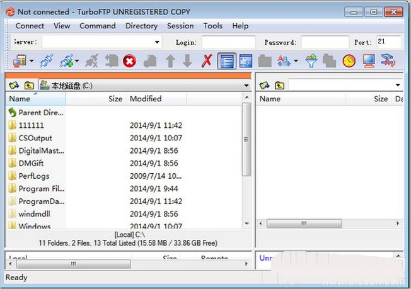Click the Synchronize folders icon
This screenshot has height=289, width=411.
(388, 61)
